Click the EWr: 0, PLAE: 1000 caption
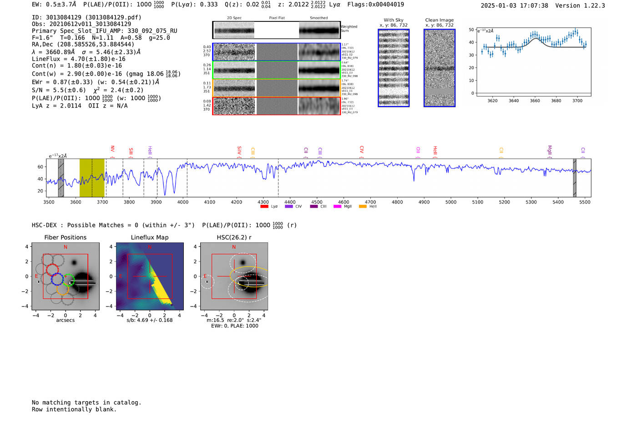This screenshot has width=637, height=434. (x=235, y=326)
